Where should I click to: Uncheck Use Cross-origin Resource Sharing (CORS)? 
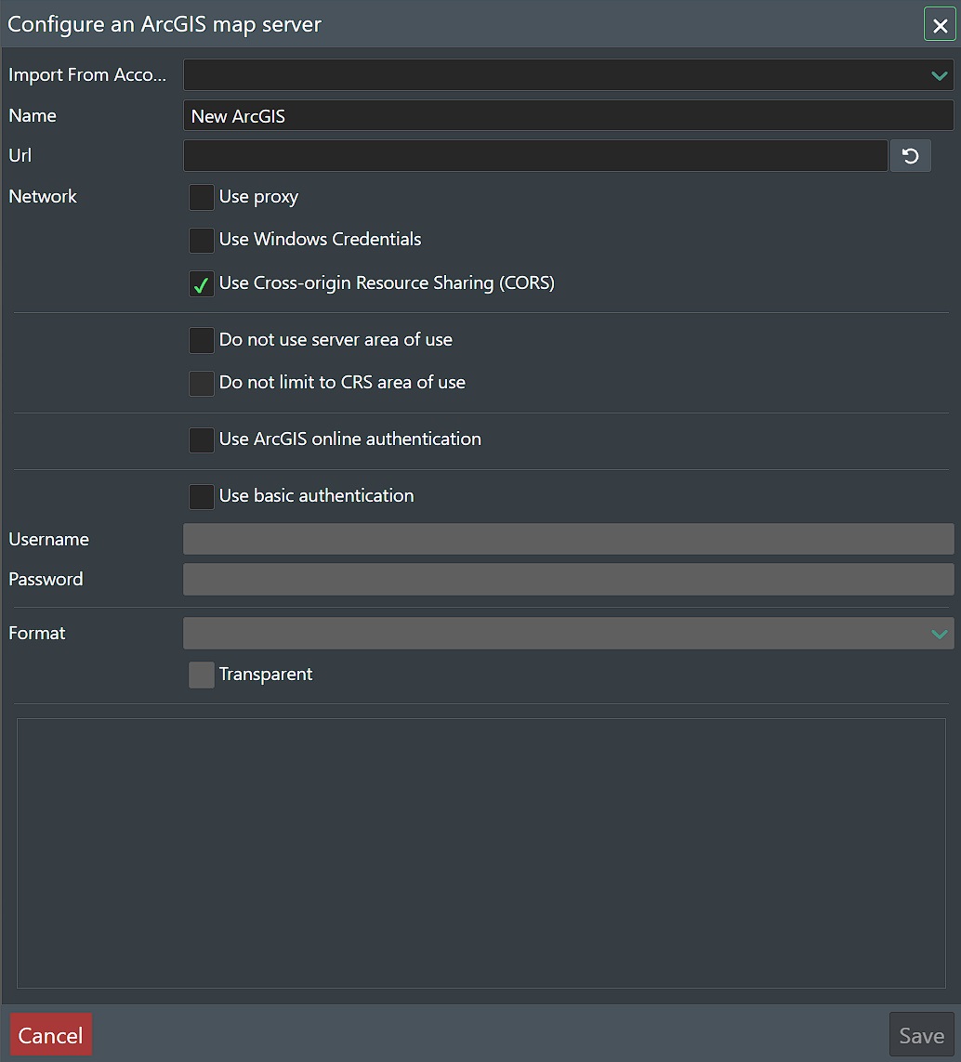coord(202,283)
